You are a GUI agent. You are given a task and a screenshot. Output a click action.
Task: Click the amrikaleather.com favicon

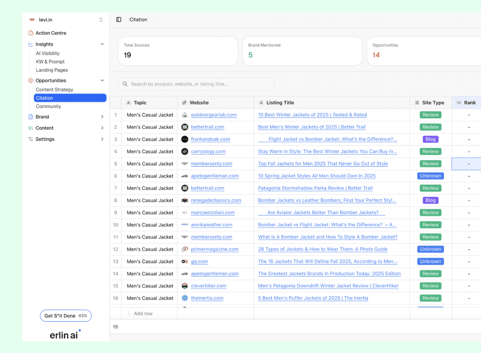point(185,225)
